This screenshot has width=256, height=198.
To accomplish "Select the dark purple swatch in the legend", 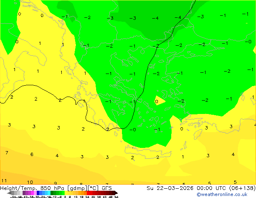I will click(24, 193).
